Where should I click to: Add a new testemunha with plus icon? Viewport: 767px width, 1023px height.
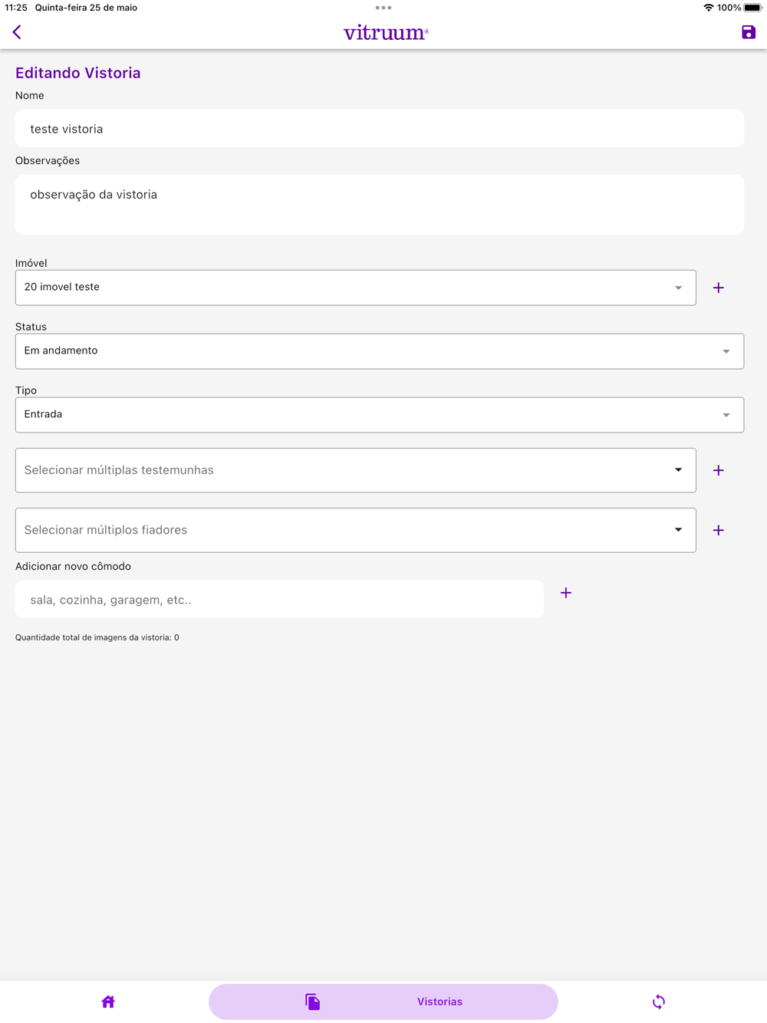tap(718, 470)
